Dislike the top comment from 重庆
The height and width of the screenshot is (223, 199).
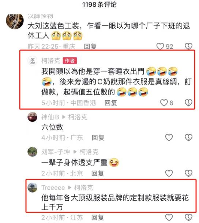[x=188, y=47]
